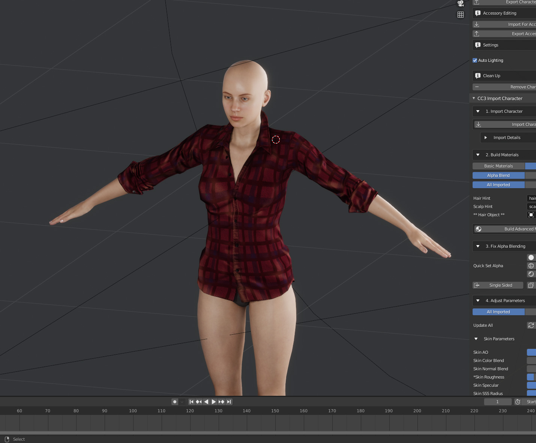Open the auto keyframing options dropdown
The image size is (536, 443).
(182, 402)
